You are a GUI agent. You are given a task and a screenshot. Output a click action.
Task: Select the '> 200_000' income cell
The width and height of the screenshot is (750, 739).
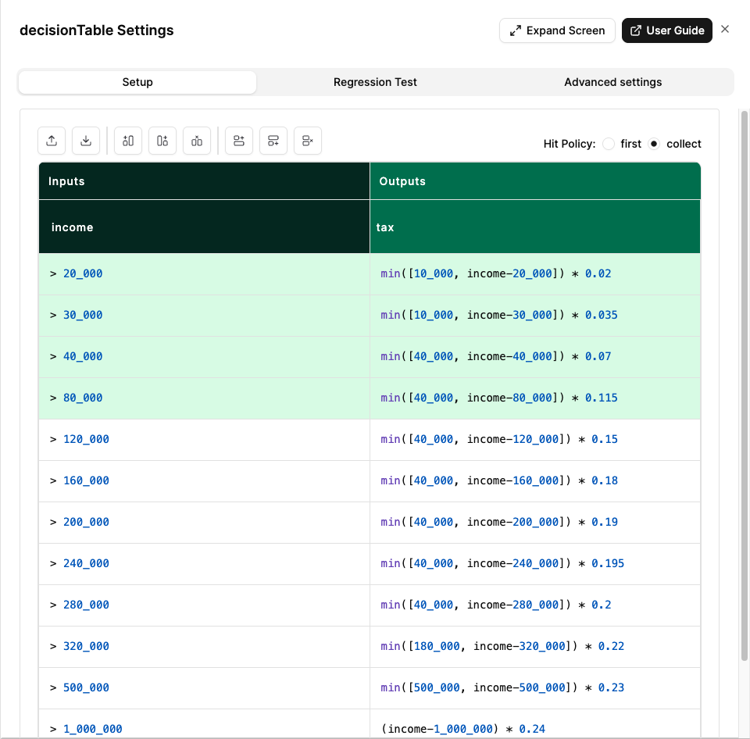coord(204,523)
